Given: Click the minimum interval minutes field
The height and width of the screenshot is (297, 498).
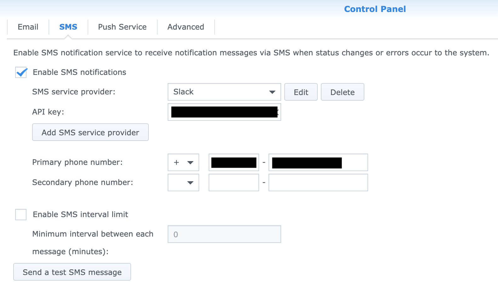Looking at the screenshot, I should point(224,234).
